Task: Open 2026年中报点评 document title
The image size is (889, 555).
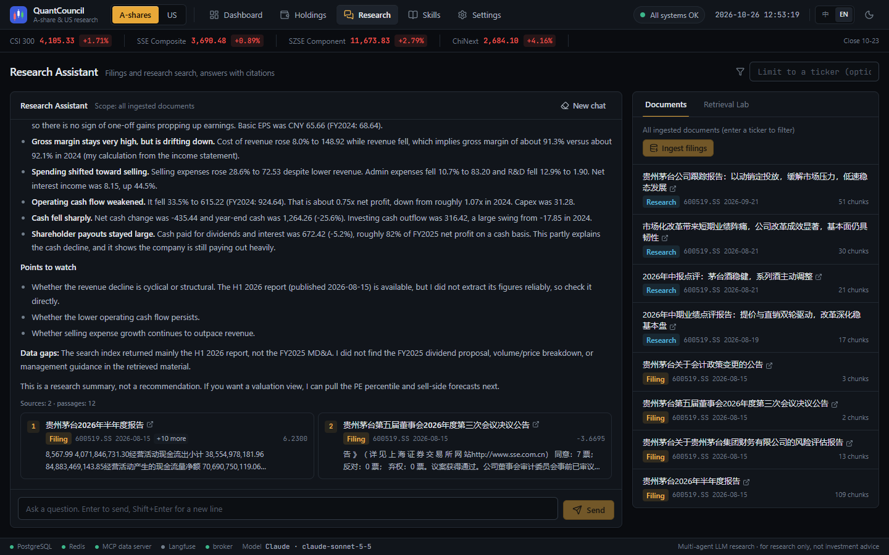Action: 727,276
